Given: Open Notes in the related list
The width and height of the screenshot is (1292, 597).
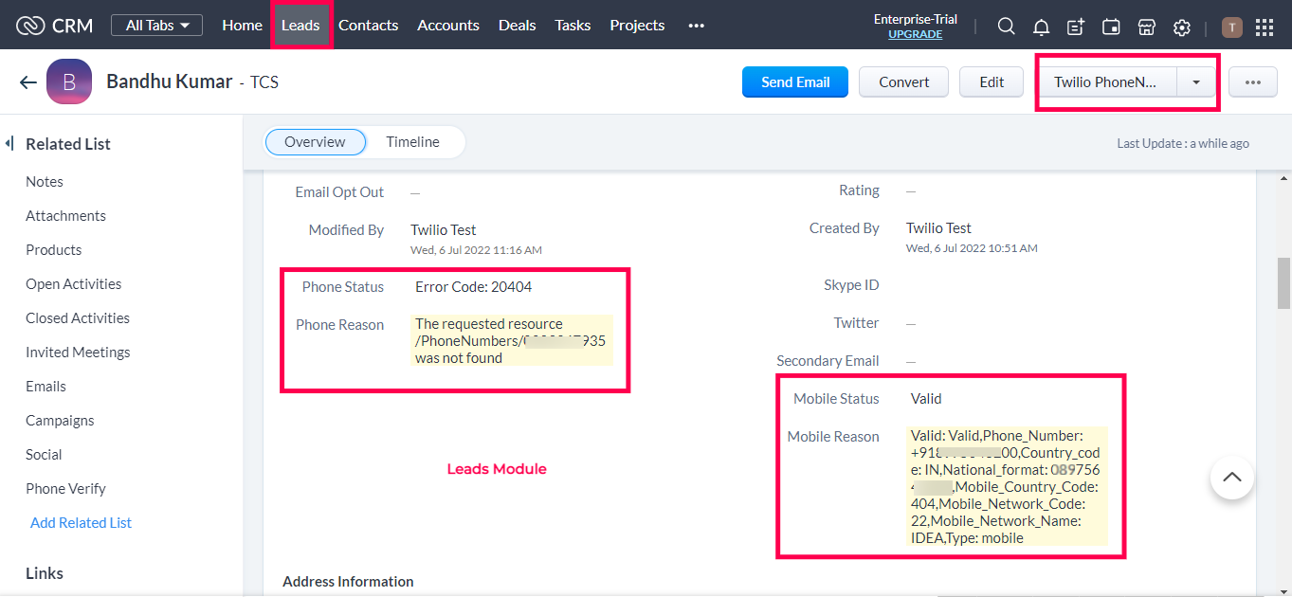Looking at the screenshot, I should [45, 182].
